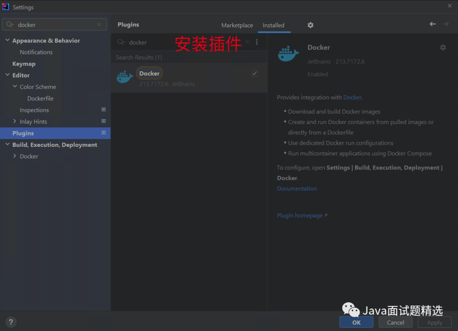Expand the Docker settings node
Viewport: 458px width, 331px height.
tap(14, 156)
